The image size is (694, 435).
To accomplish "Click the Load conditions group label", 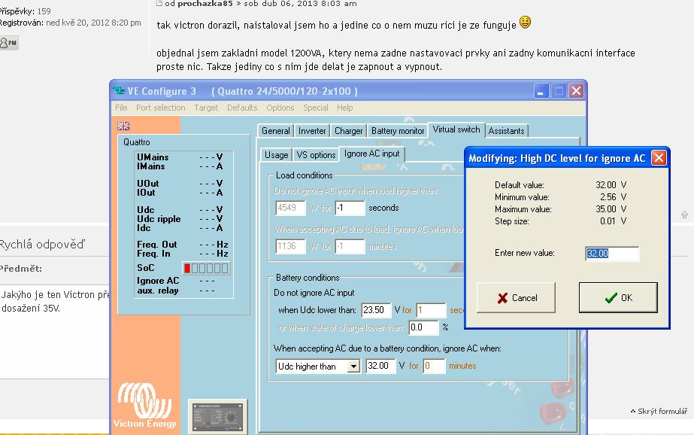I will [304, 175].
